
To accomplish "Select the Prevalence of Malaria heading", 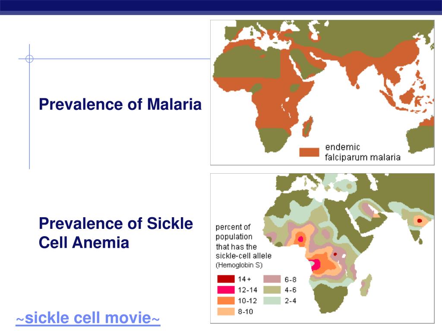I will click(120, 104).
